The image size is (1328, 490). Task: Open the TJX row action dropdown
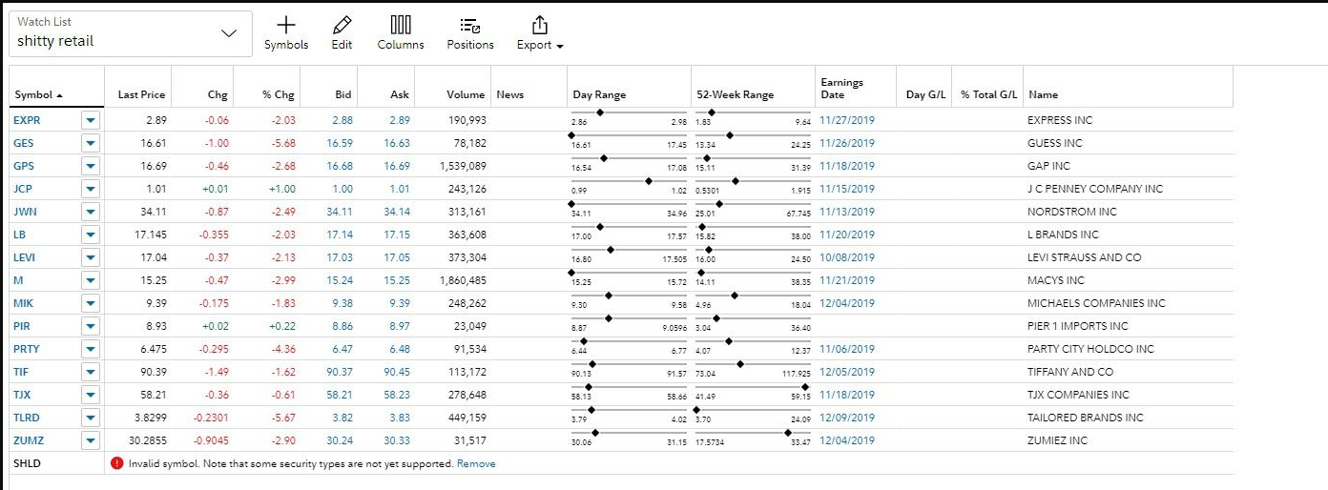pyautogui.click(x=91, y=395)
